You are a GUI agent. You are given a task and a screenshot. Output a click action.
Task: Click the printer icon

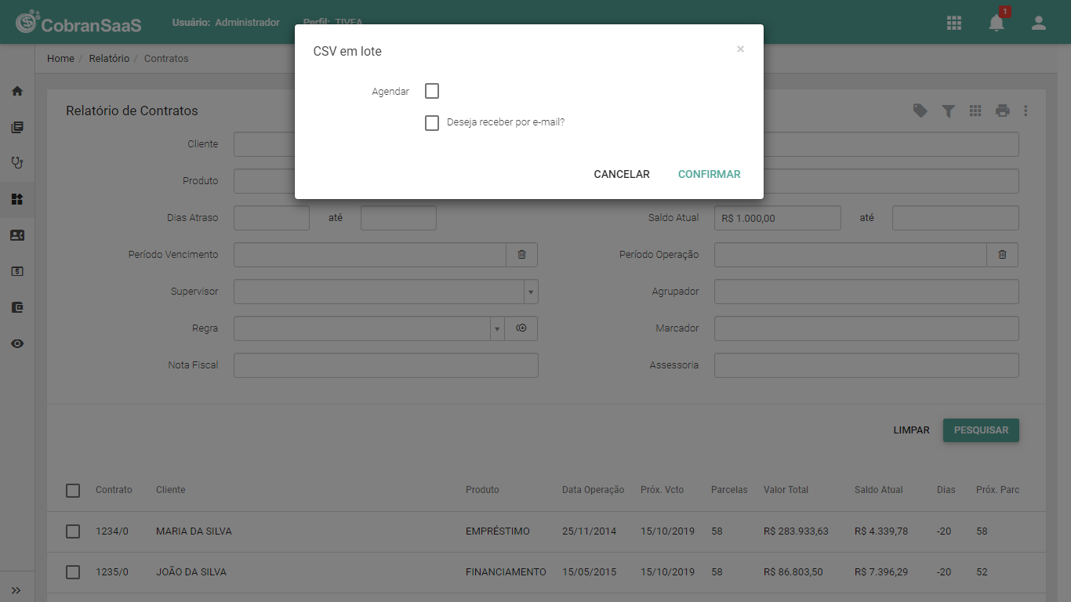pos(1003,111)
